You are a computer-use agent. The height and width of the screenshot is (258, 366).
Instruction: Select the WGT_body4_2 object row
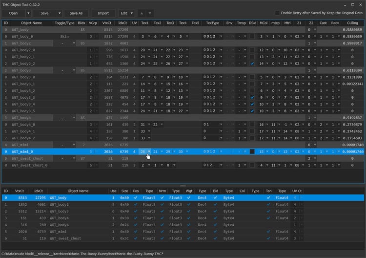tap(183, 138)
